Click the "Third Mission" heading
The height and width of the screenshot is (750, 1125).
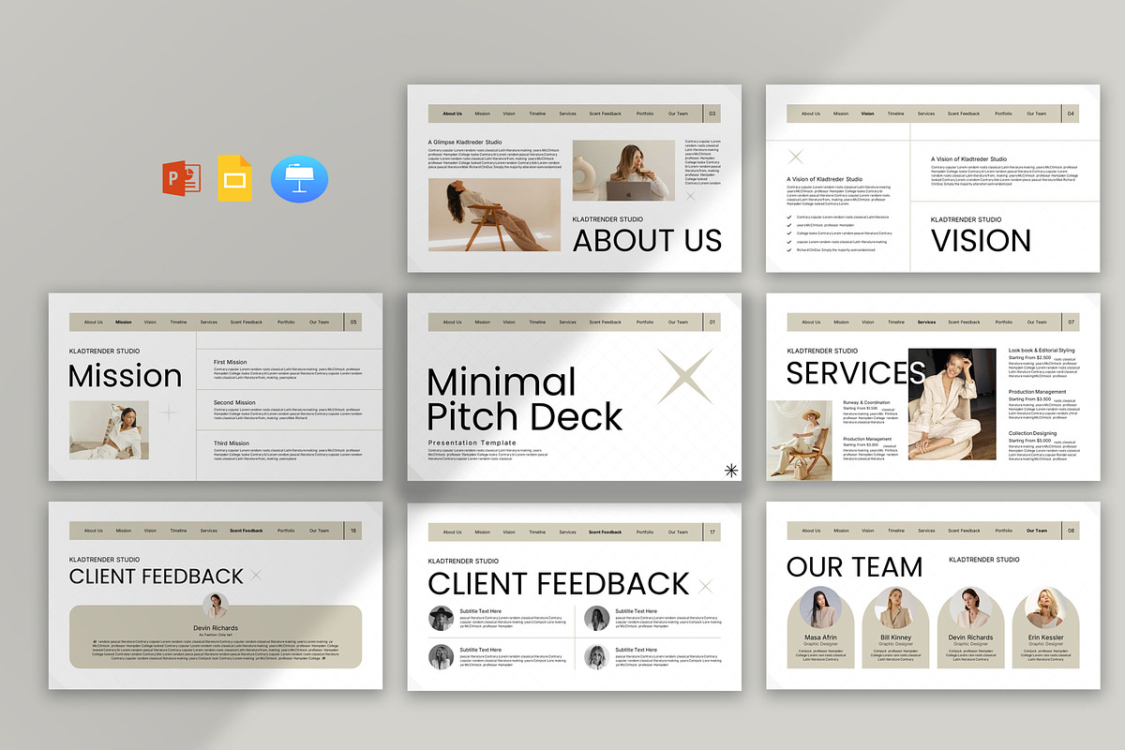(232, 443)
